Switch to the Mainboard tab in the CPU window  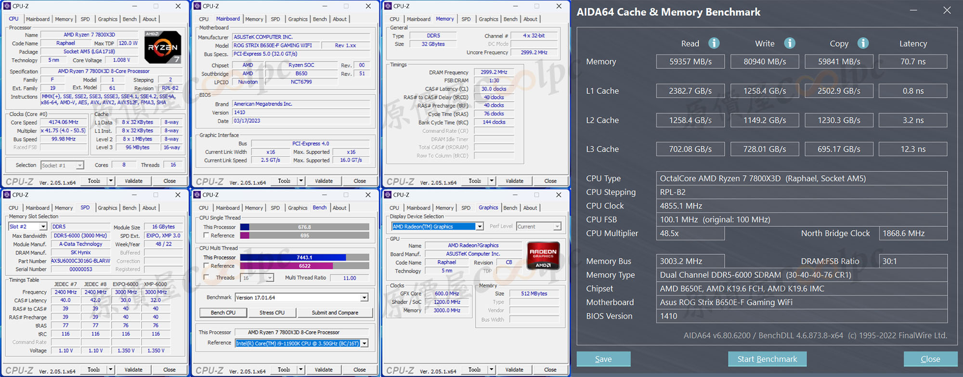(38, 19)
